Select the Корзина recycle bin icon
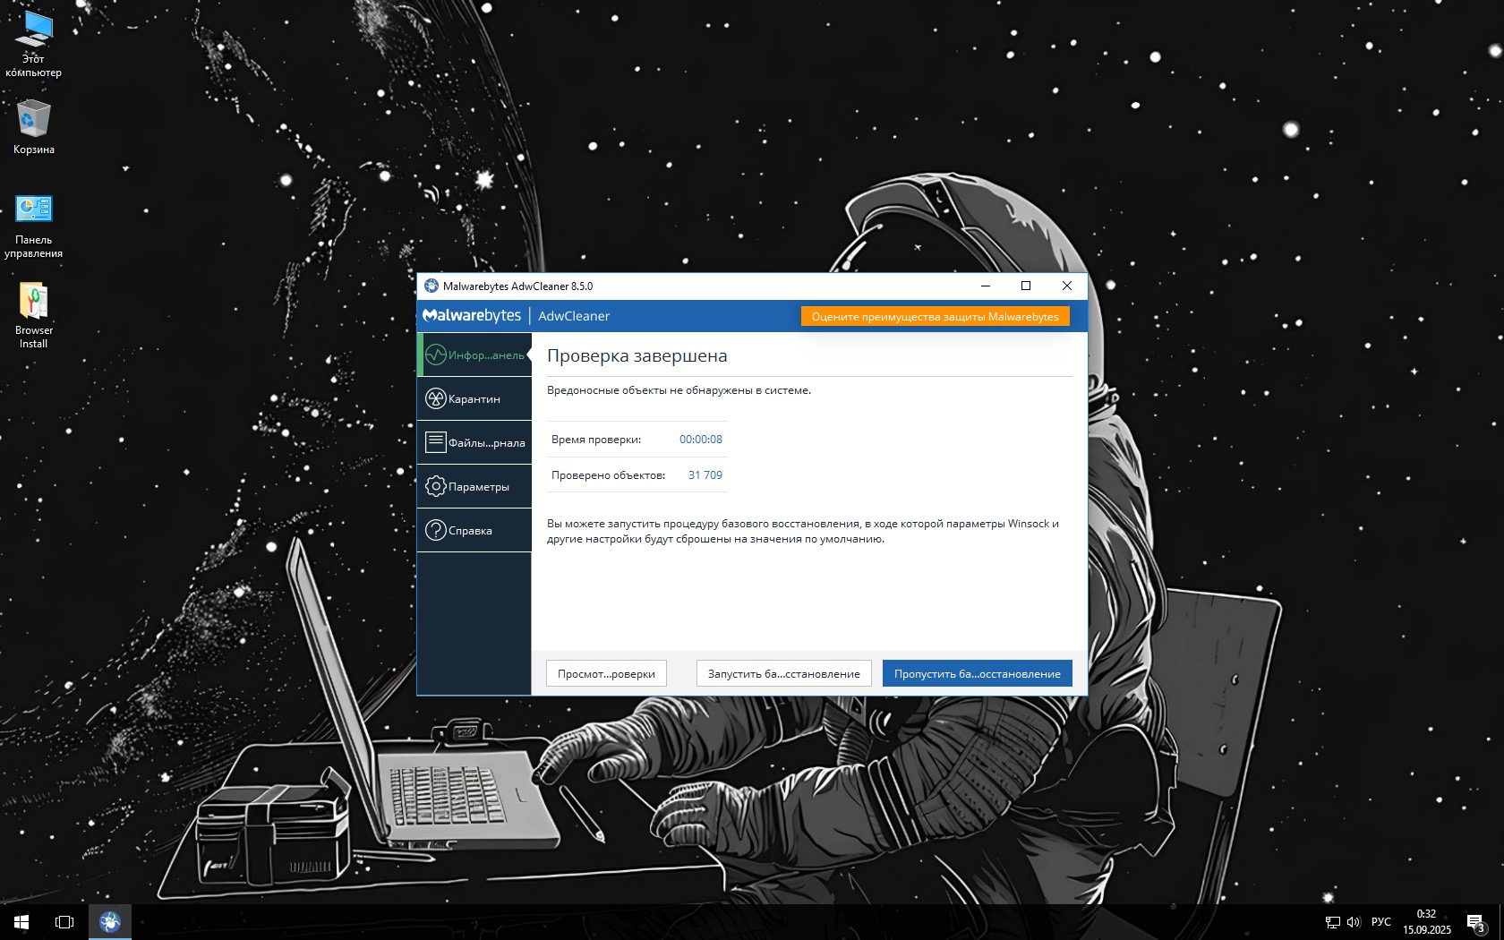The height and width of the screenshot is (940, 1504). click(33, 127)
